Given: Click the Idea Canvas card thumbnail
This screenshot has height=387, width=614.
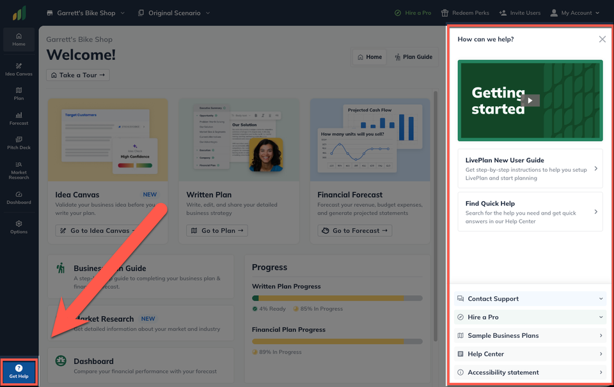Looking at the screenshot, I should [x=108, y=140].
